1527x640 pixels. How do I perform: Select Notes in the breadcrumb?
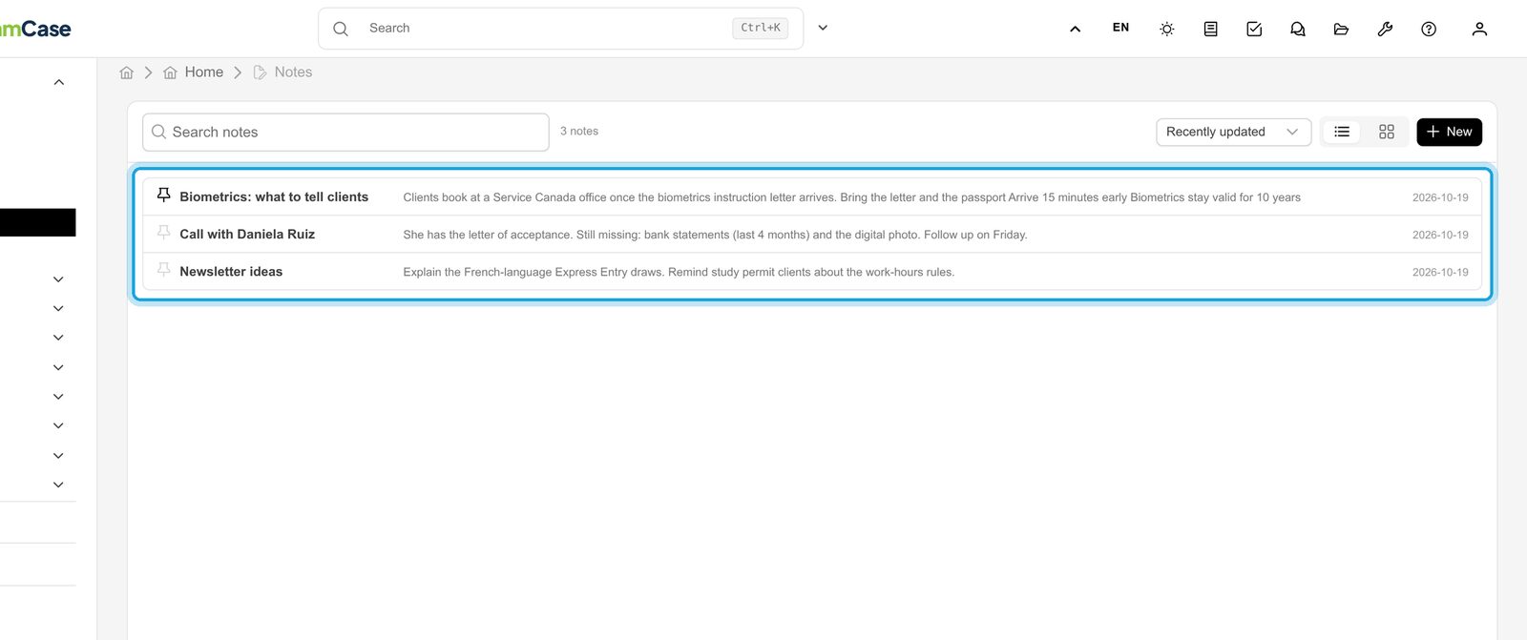click(293, 72)
